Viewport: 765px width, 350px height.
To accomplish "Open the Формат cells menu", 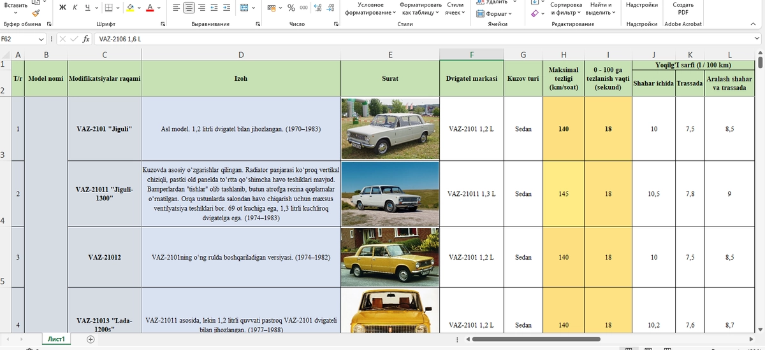I will pos(493,13).
